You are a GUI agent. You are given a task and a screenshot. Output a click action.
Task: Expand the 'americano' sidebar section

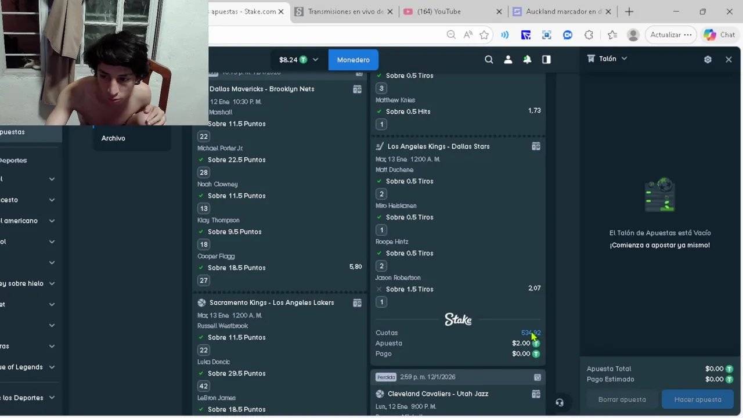point(52,221)
